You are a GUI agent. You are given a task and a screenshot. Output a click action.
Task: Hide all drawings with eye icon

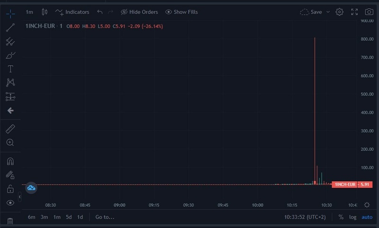pyautogui.click(x=10, y=202)
